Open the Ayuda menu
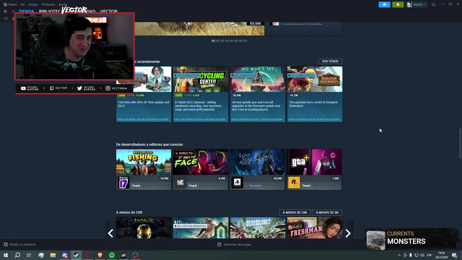 coord(62,4)
